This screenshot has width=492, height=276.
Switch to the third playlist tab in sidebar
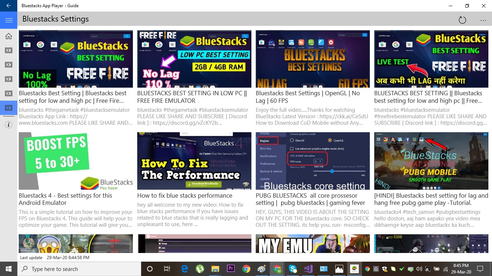point(8,79)
